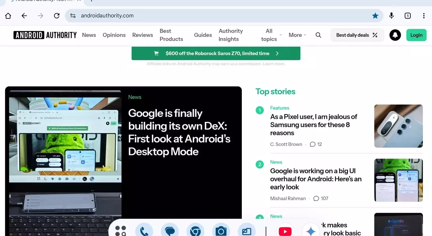Go forward with the forward arrow

[x=41, y=16]
